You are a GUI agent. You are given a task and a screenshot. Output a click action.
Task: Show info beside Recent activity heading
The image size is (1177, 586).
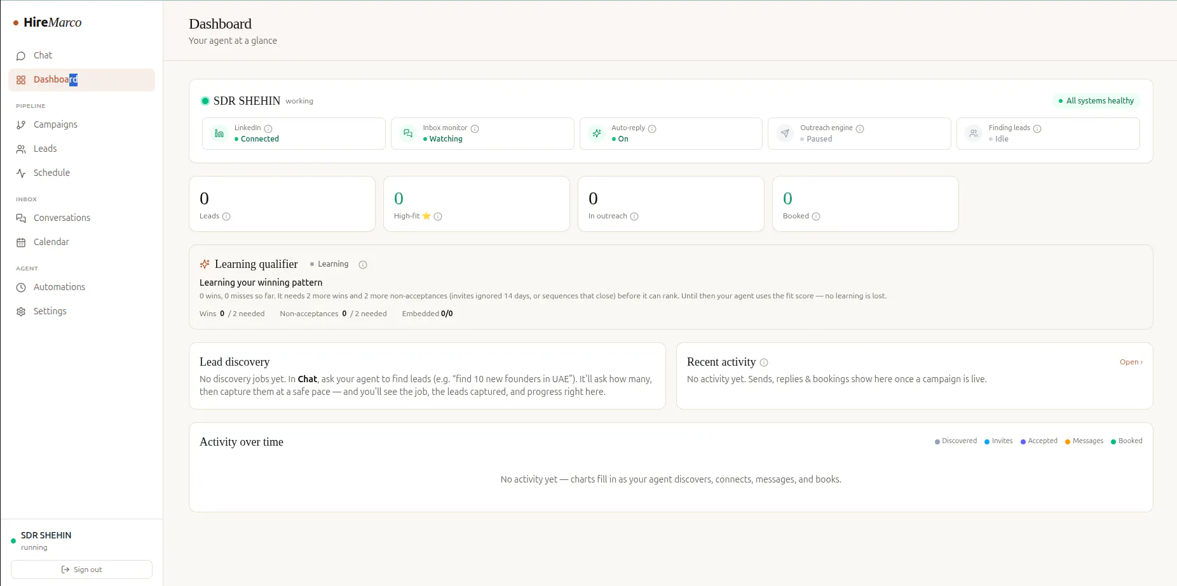764,363
